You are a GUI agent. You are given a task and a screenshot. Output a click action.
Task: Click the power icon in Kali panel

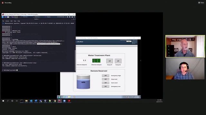74,17
